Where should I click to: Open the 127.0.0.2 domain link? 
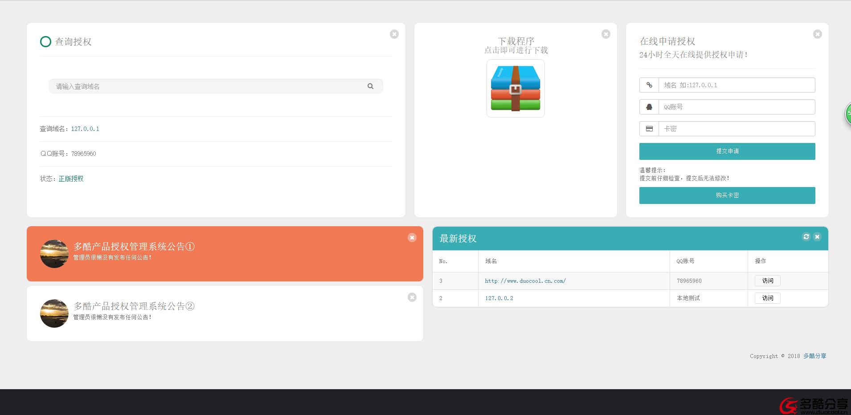point(499,298)
